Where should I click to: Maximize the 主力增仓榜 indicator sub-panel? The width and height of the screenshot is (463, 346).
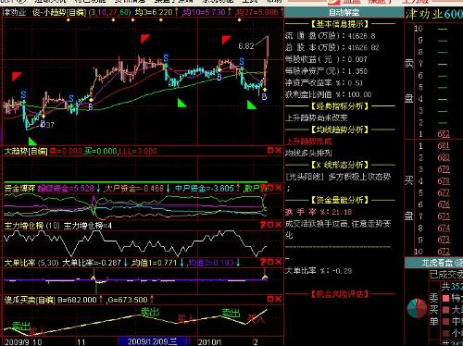[270, 225]
